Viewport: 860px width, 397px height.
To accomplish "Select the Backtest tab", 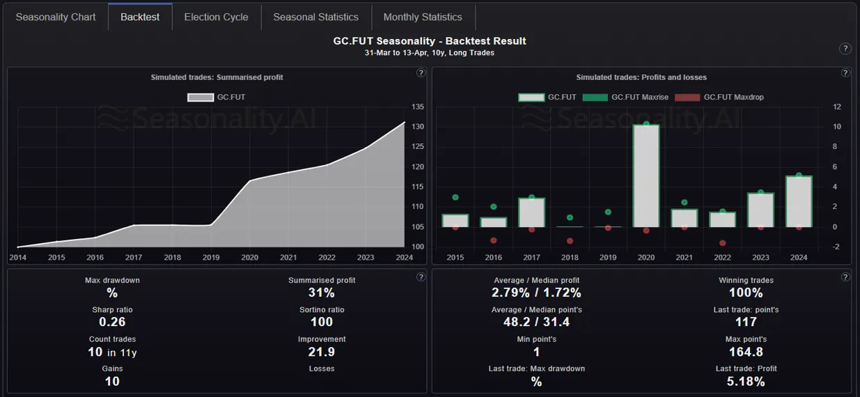I will pyautogui.click(x=140, y=17).
